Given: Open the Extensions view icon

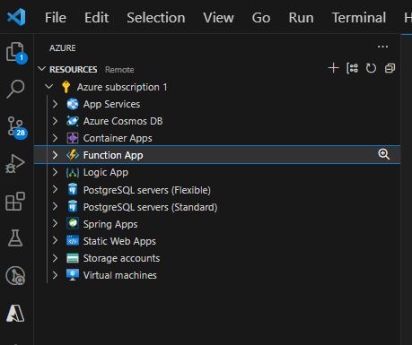Looking at the screenshot, I should [x=15, y=201].
